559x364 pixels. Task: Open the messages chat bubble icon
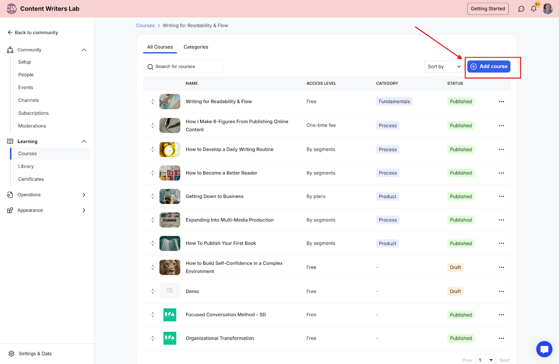pyautogui.click(x=521, y=9)
